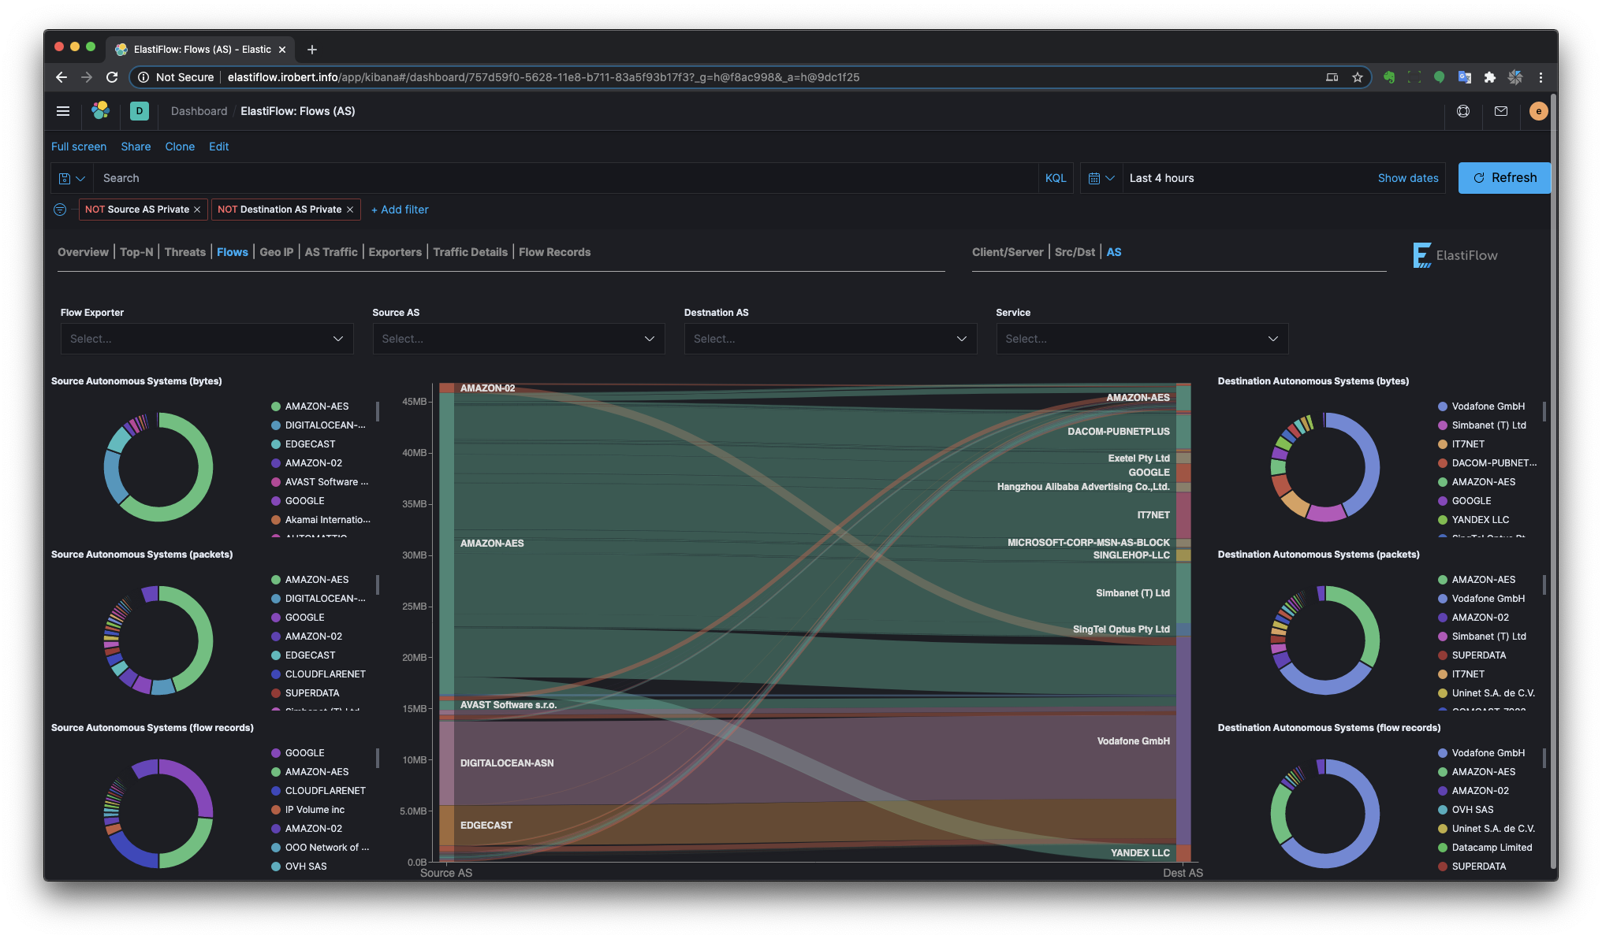Click the pinwheel extension icon
1602x939 pixels.
click(x=1515, y=77)
